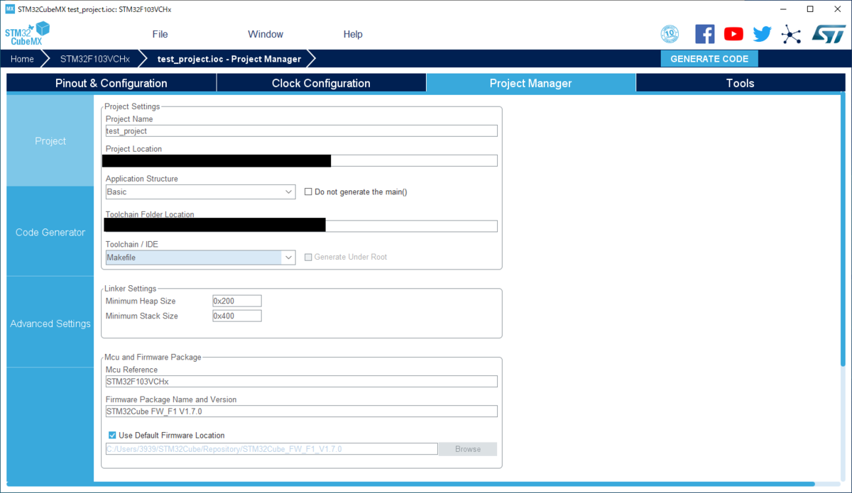This screenshot has height=493, width=852.
Task: Click the Mcu Reference field
Action: coord(301,382)
